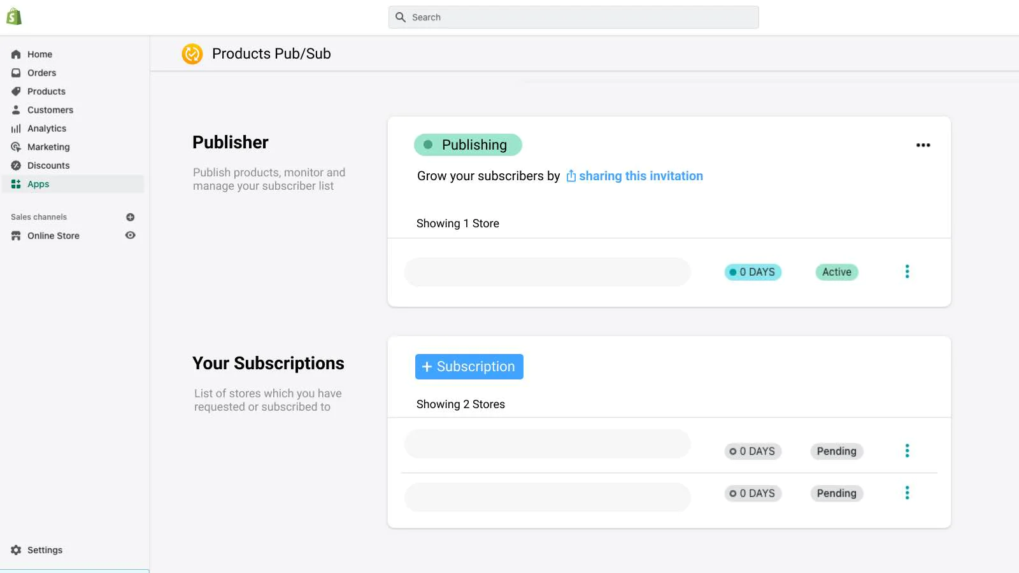The height and width of the screenshot is (573, 1019).
Task: Click the Orders inbox icon
Action: click(x=16, y=73)
